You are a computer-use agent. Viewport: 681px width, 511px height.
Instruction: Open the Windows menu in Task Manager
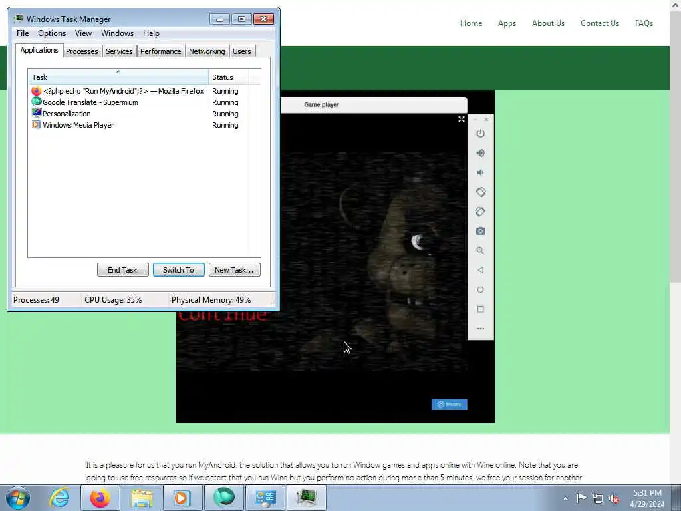pos(117,33)
